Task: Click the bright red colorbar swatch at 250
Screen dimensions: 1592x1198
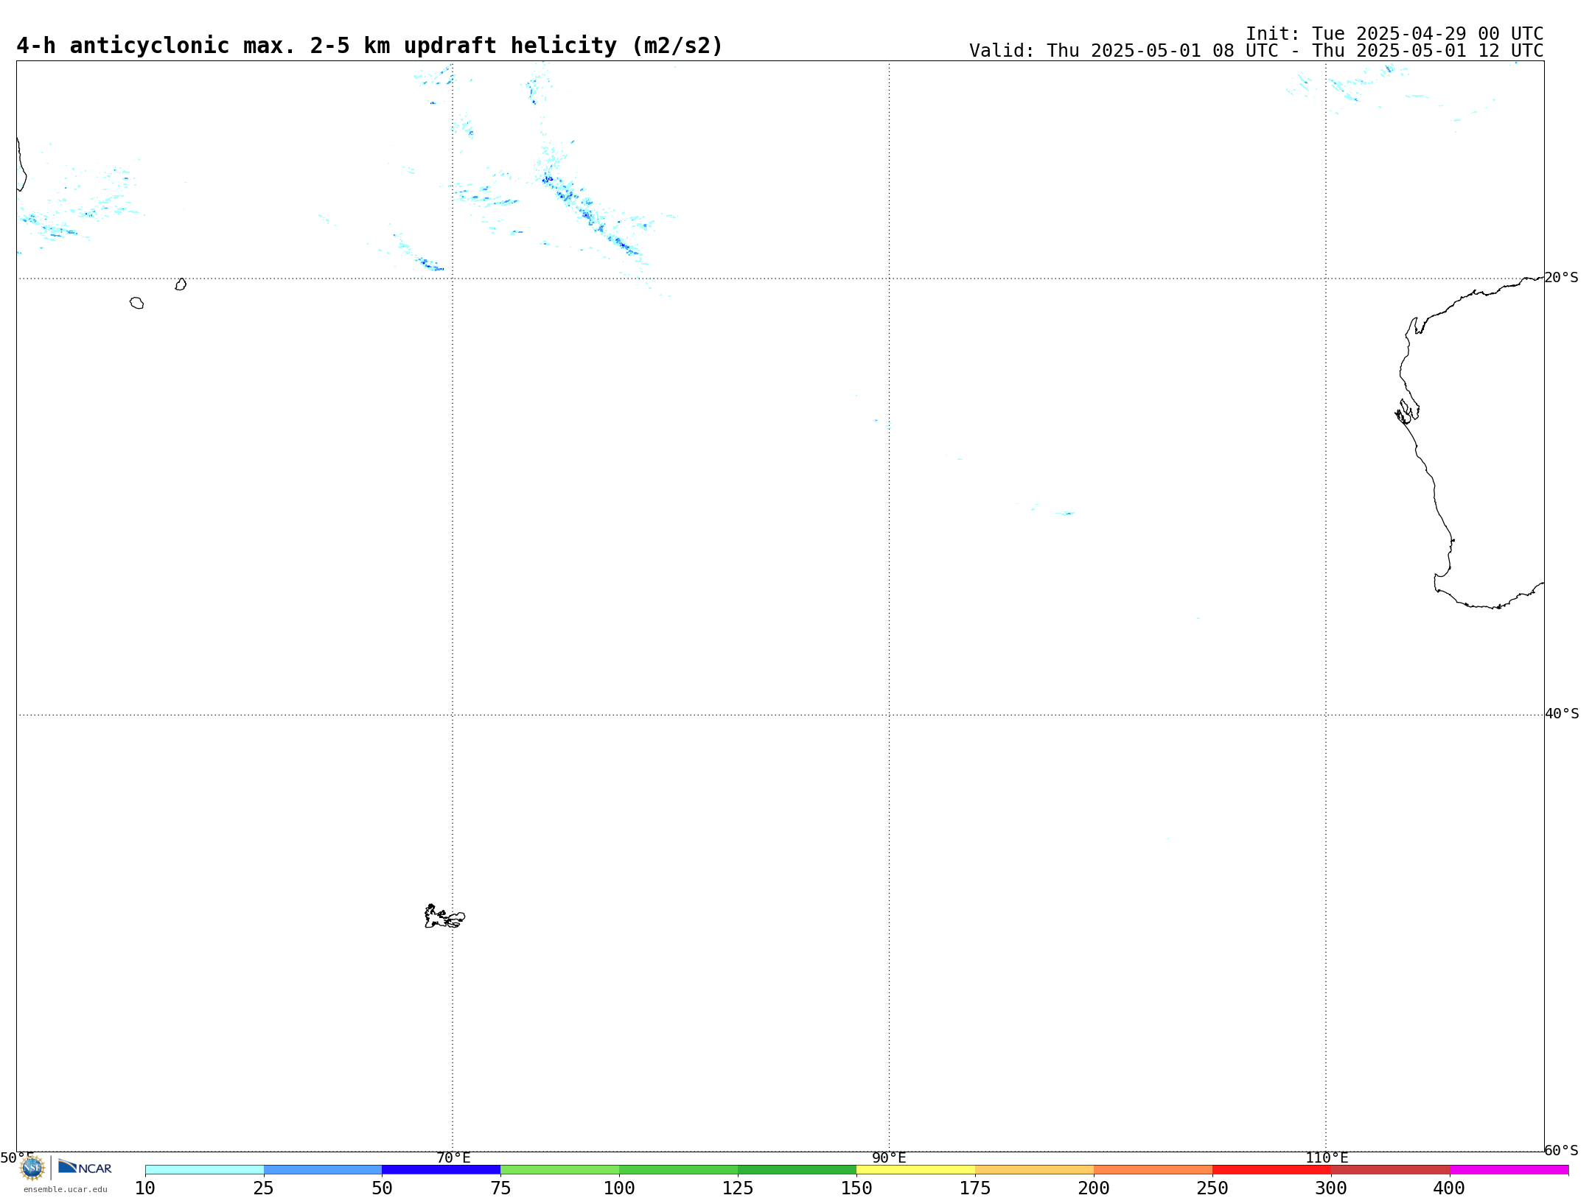Action: 1272,1170
